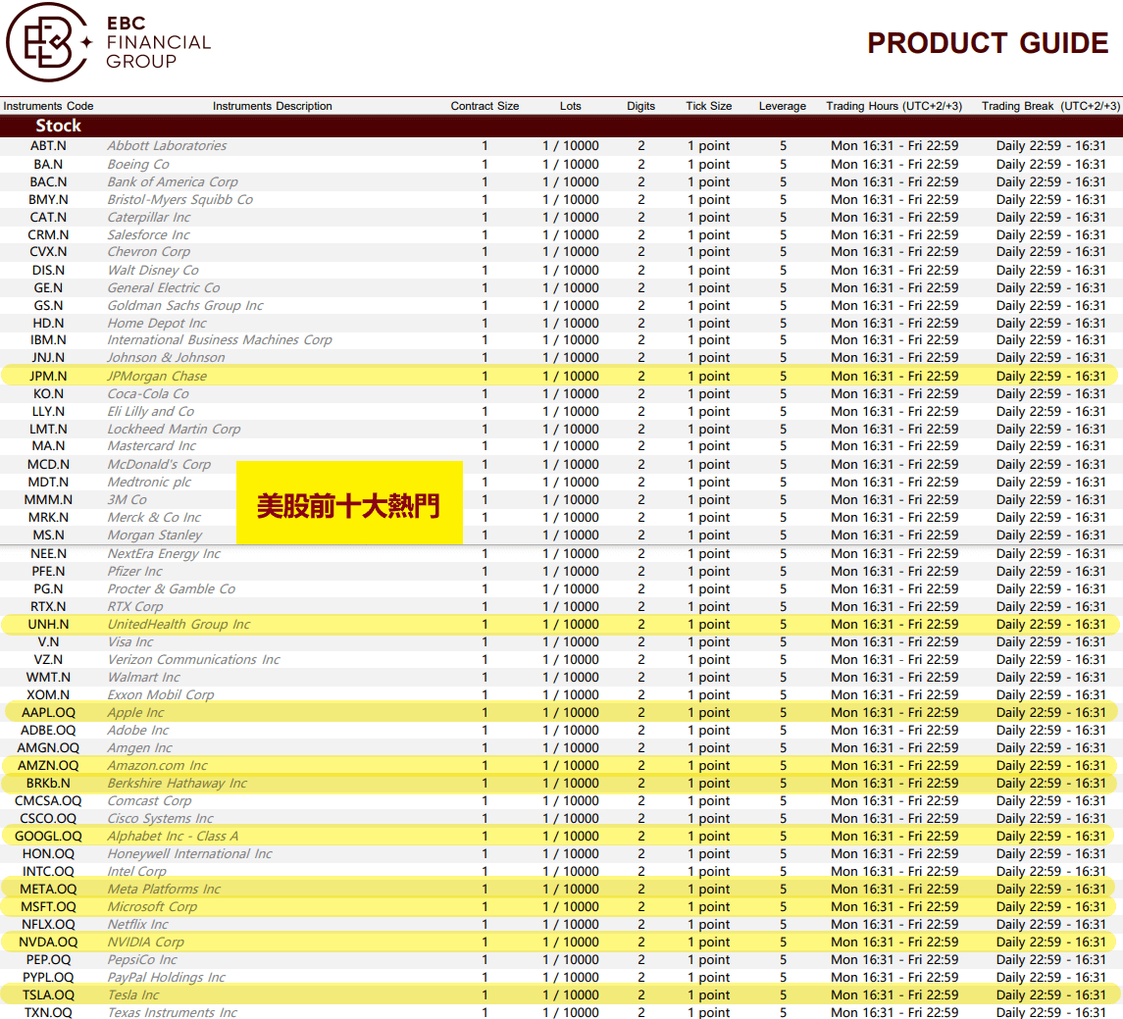
Task: Click the Digits column header
Action: [x=641, y=106]
